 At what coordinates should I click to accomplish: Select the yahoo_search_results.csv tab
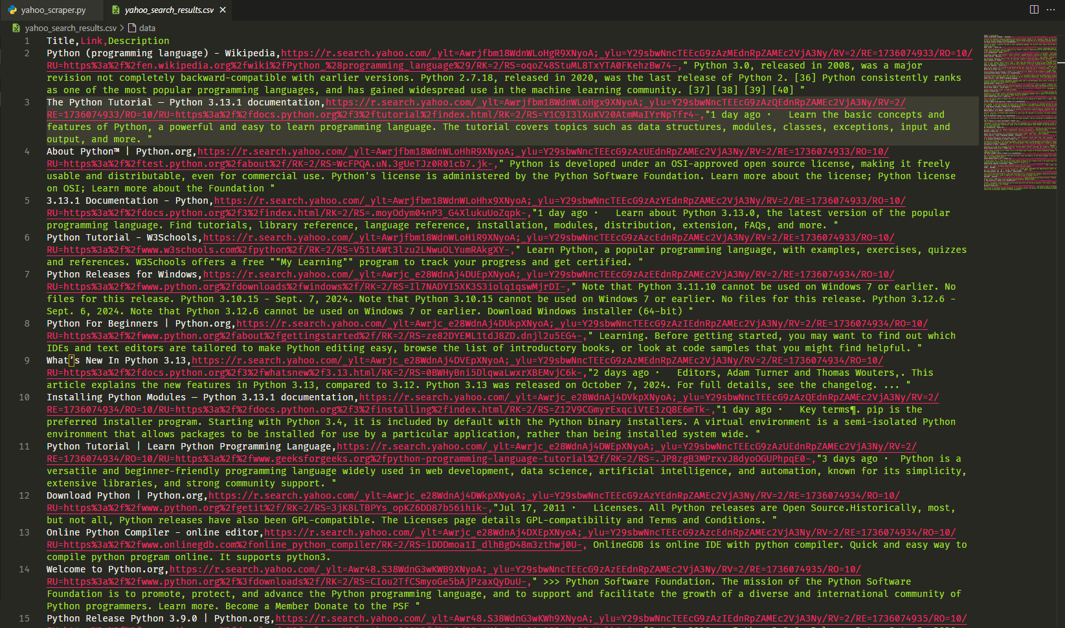[x=169, y=10]
